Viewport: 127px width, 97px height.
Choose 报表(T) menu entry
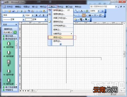pos(61,30)
